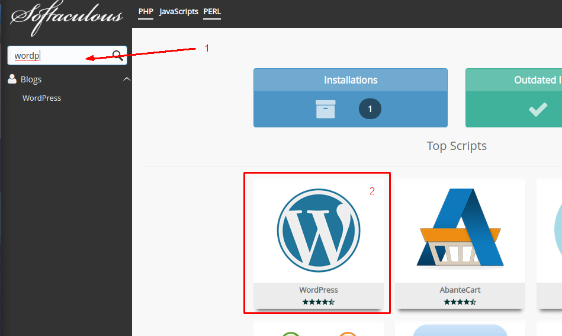
Task: Switch to the PERL tab
Action: point(212,11)
